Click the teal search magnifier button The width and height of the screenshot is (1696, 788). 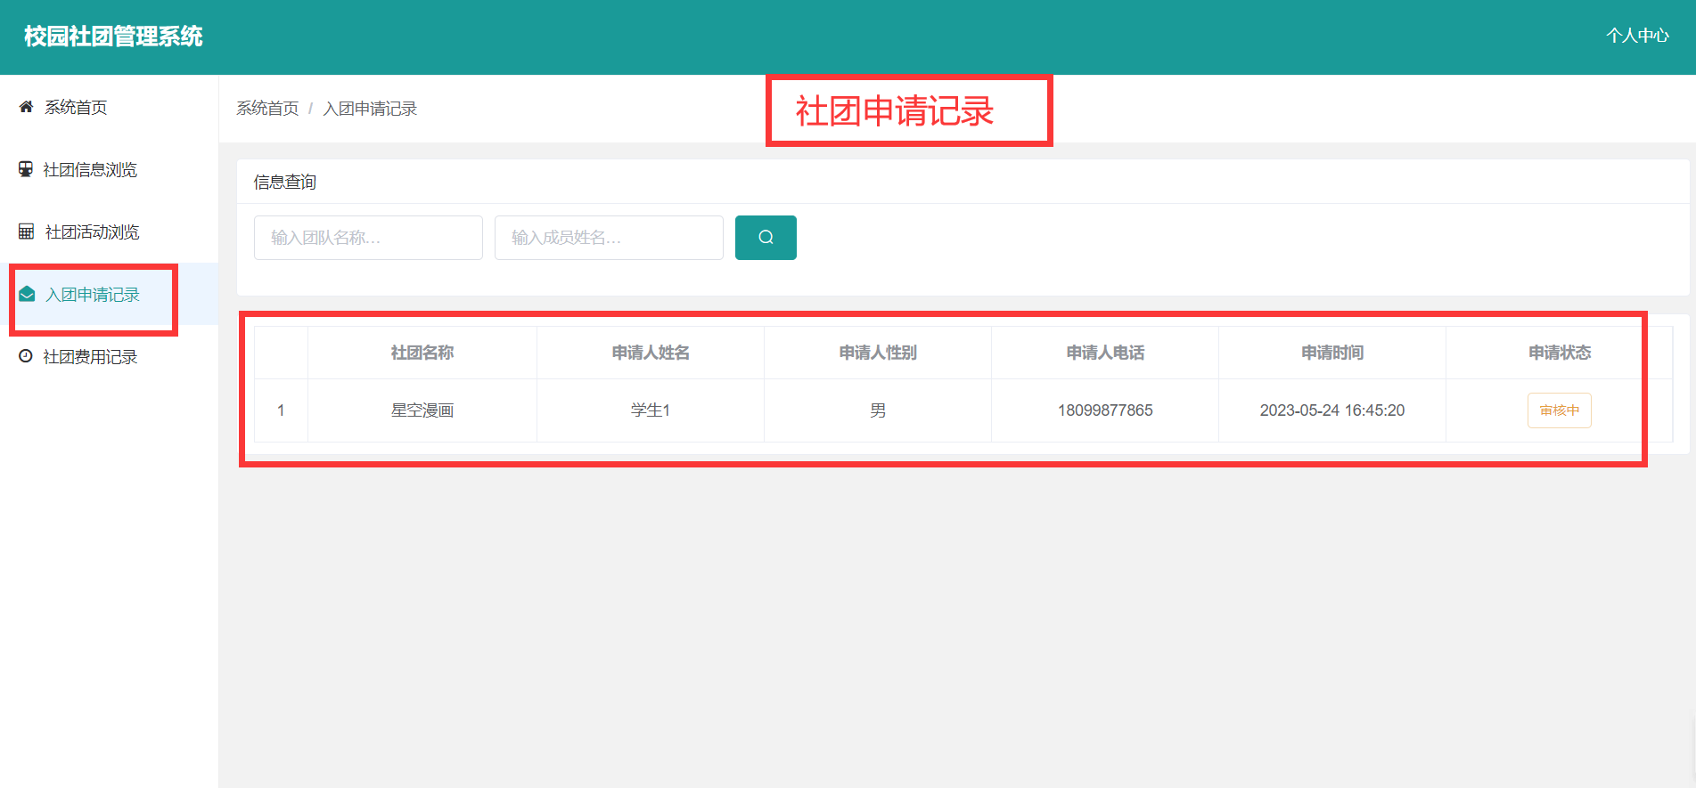click(766, 238)
